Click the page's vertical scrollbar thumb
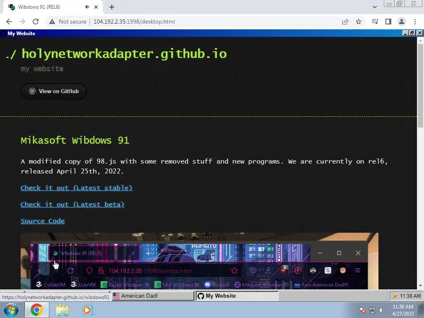 [x=420, y=85]
